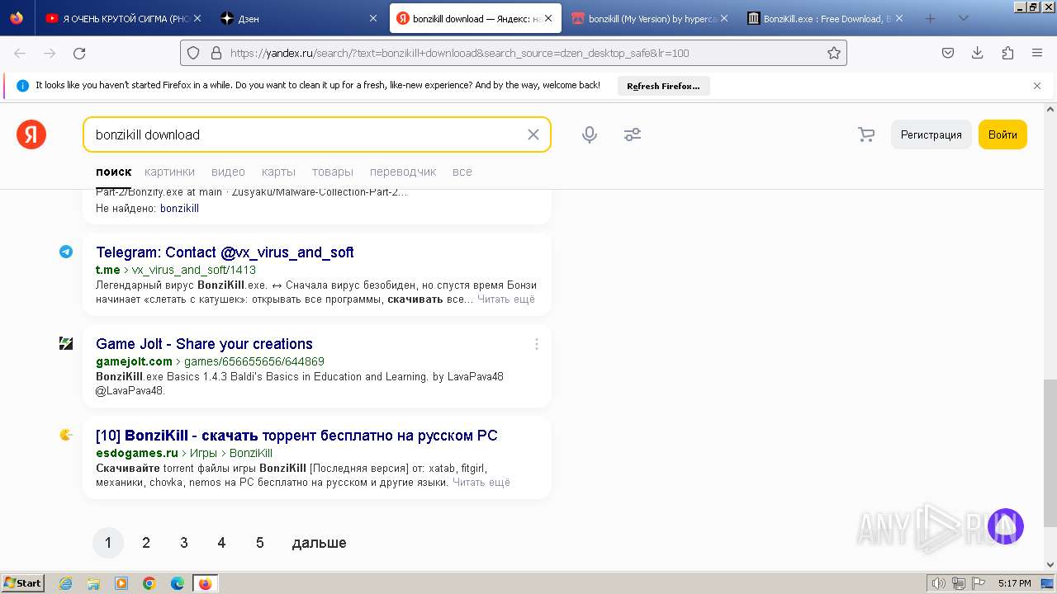Go to results page 3
The width and height of the screenshot is (1057, 594).
tap(184, 543)
